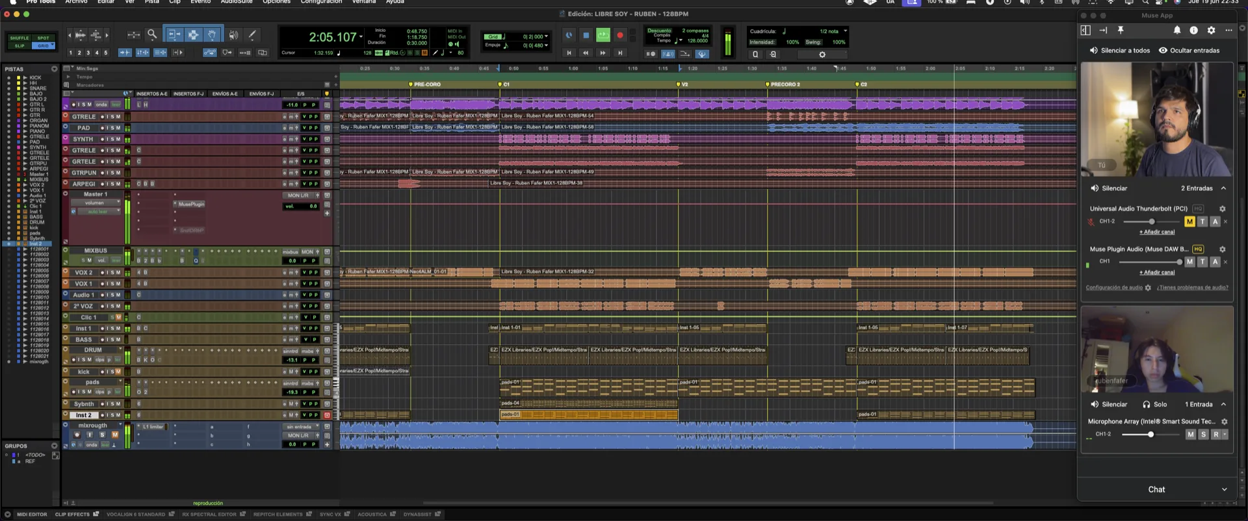The width and height of the screenshot is (1248, 521).
Task: Select the Zoomer magnifier tool
Action: tap(151, 34)
